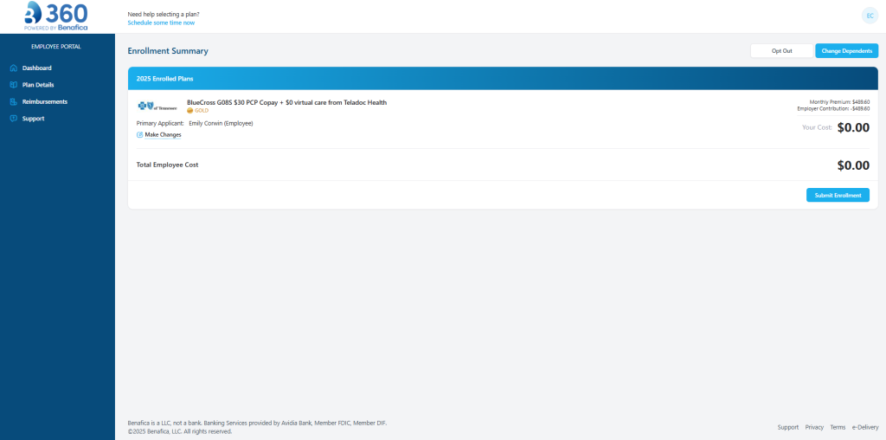Click the 2025 Enrolled Plans header
The width and height of the screenshot is (886, 440).
(503, 79)
